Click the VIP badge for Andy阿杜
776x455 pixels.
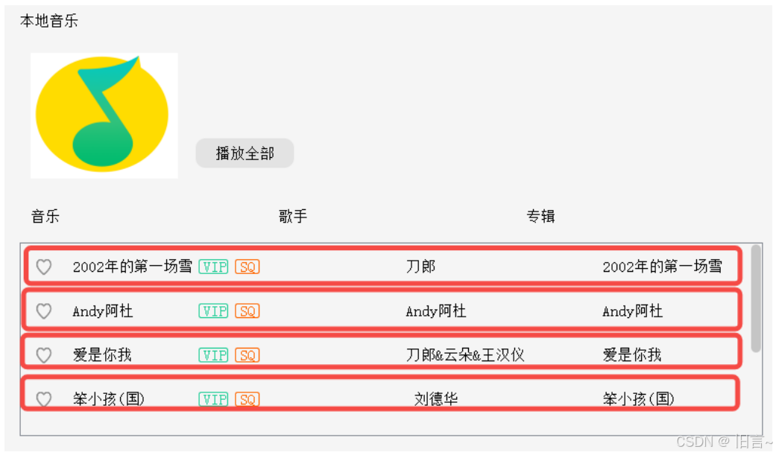click(x=213, y=311)
